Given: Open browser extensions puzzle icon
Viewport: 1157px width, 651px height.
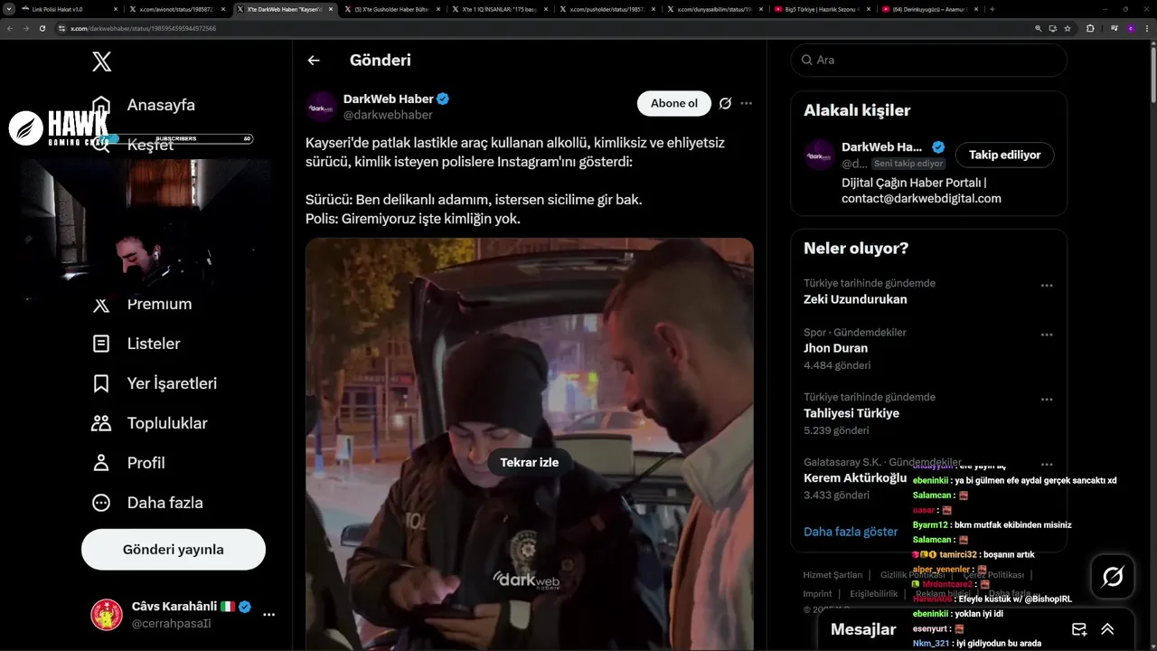Looking at the screenshot, I should [x=1090, y=28].
